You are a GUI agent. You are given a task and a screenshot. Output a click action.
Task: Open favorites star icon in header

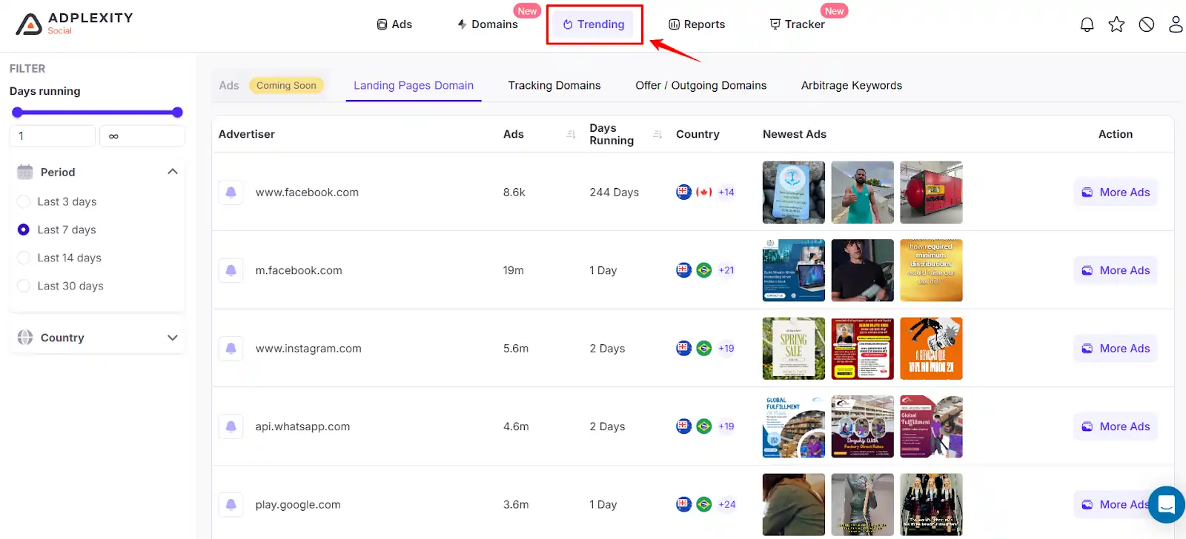coord(1116,24)
